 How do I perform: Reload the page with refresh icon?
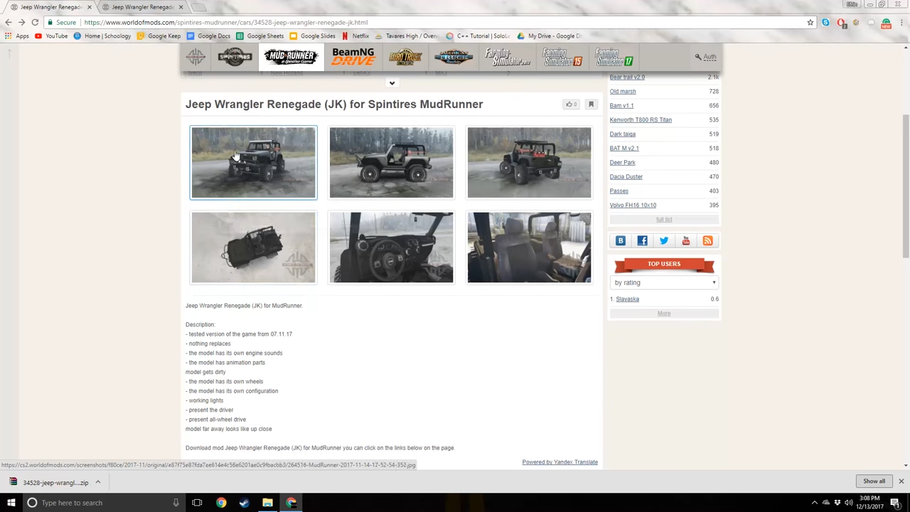coord(35,22)
